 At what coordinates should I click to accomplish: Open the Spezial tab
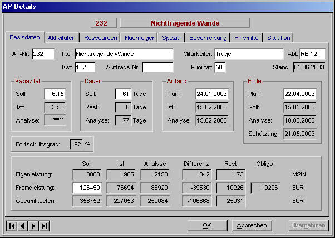[x=172, y=38]
